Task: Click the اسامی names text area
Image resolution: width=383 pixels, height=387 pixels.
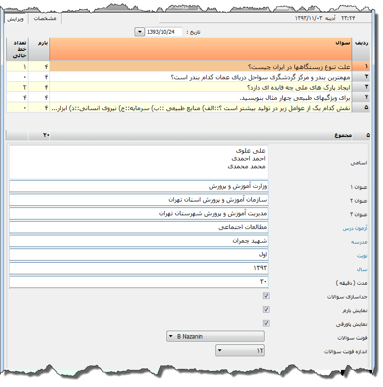Action: pyautogui.click(x=139, y=162)
